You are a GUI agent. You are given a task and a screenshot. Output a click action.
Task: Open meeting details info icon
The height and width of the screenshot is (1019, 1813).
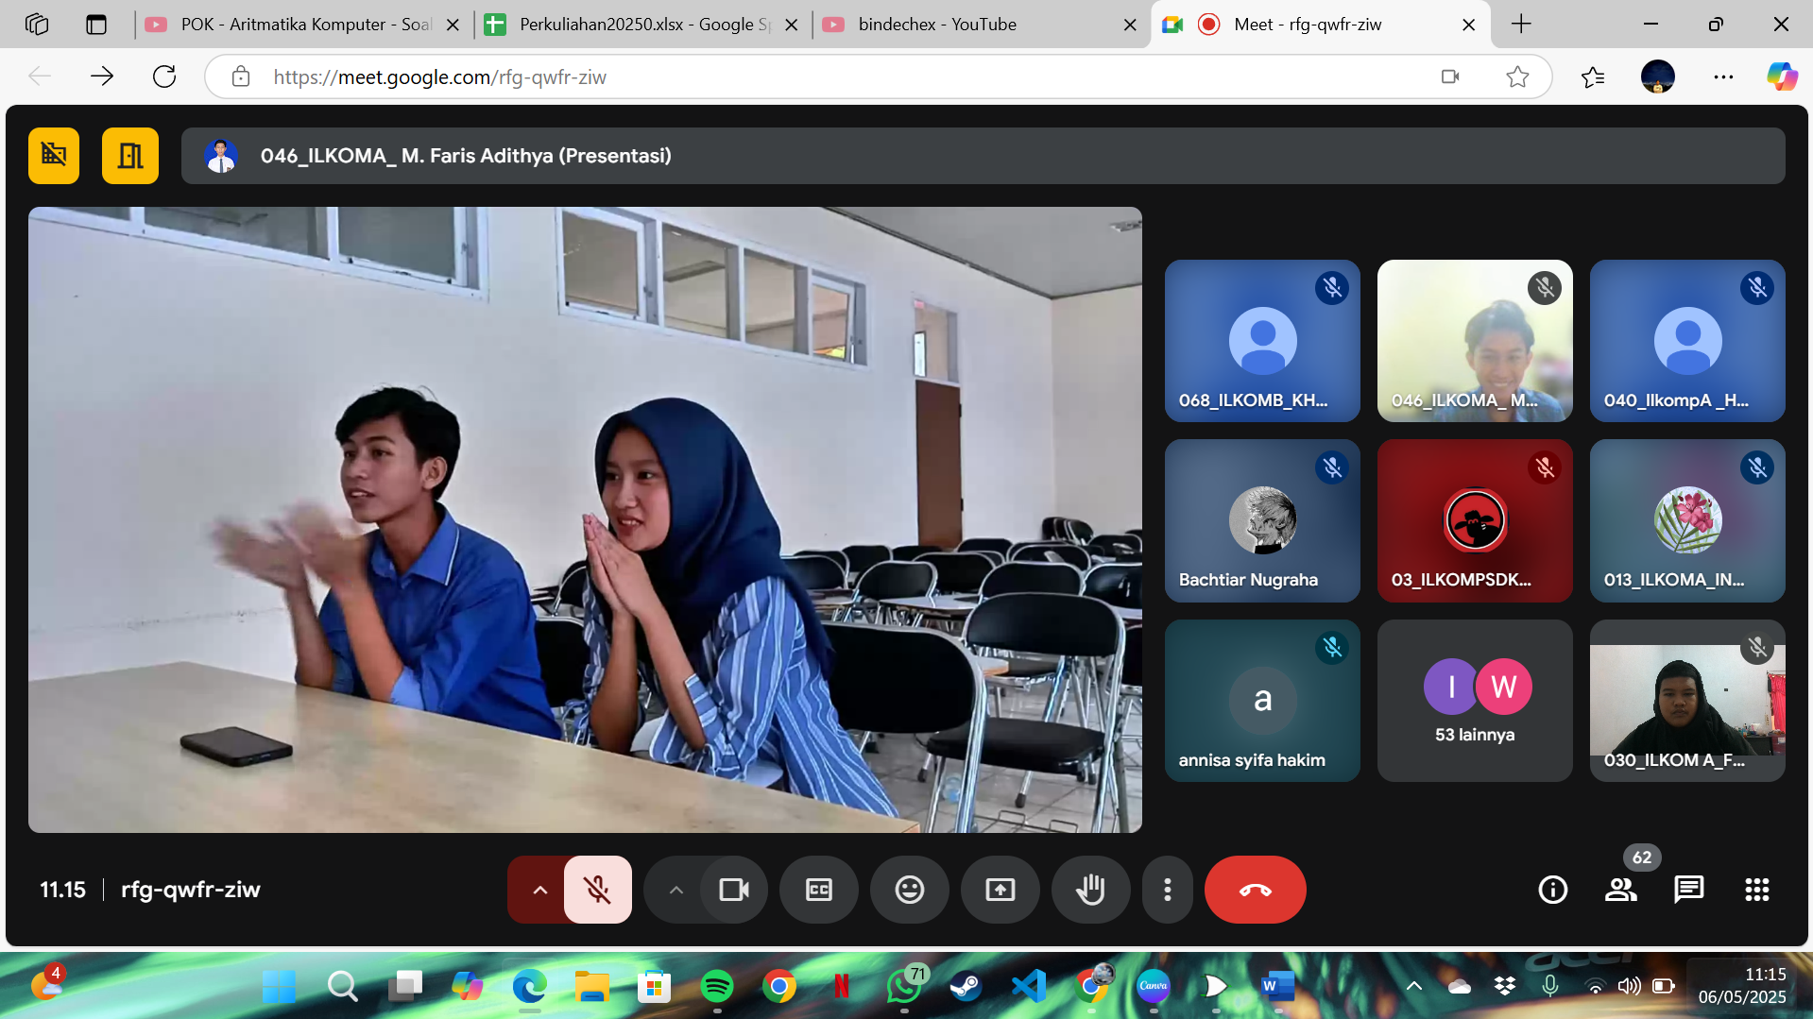pos(1552,890)
